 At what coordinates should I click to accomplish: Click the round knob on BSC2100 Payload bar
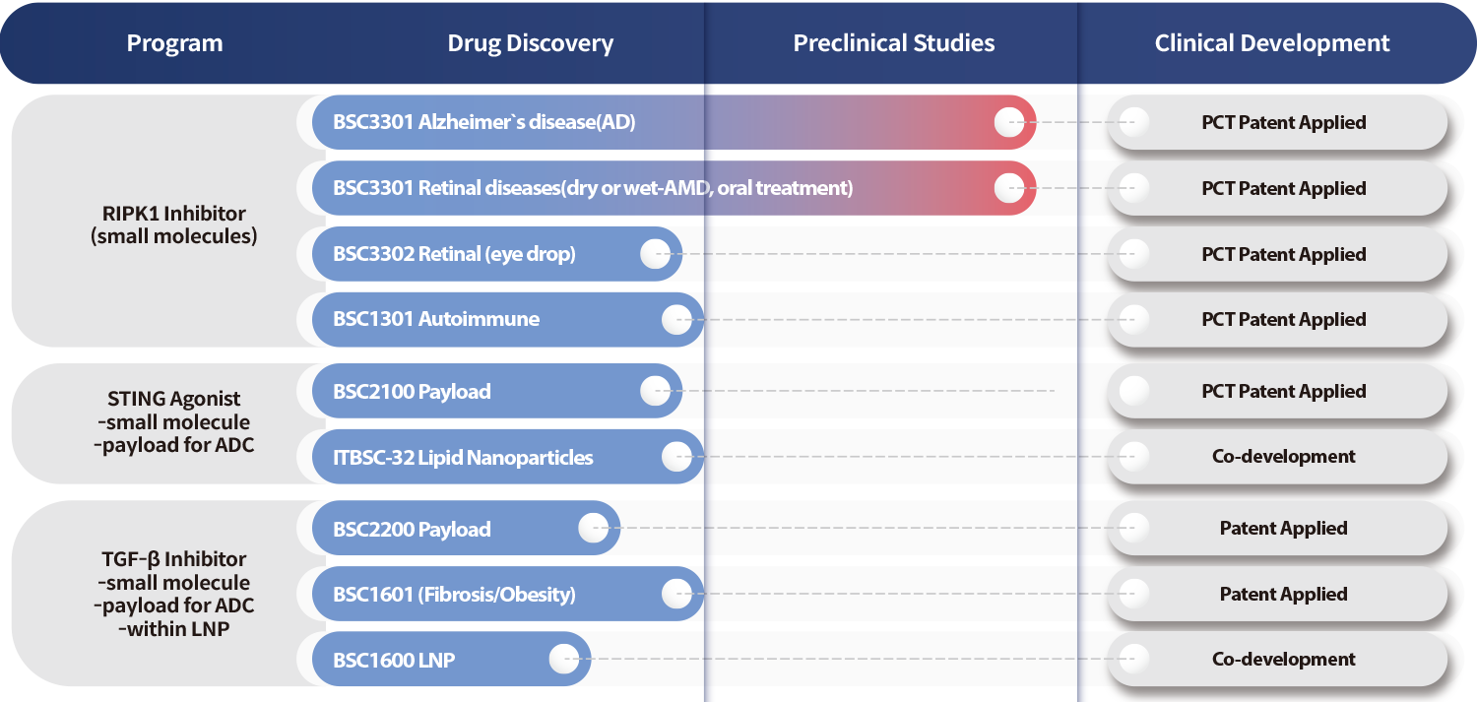click(x=655, y=391)
